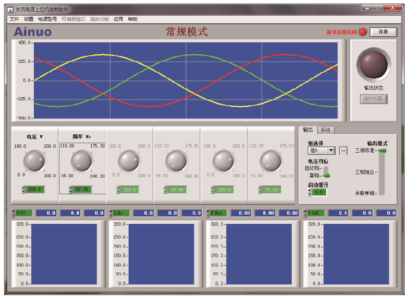Click the 三相标准 output mode slider handle
The height and width of the screenshot is (297, 408).
[382, 150]
